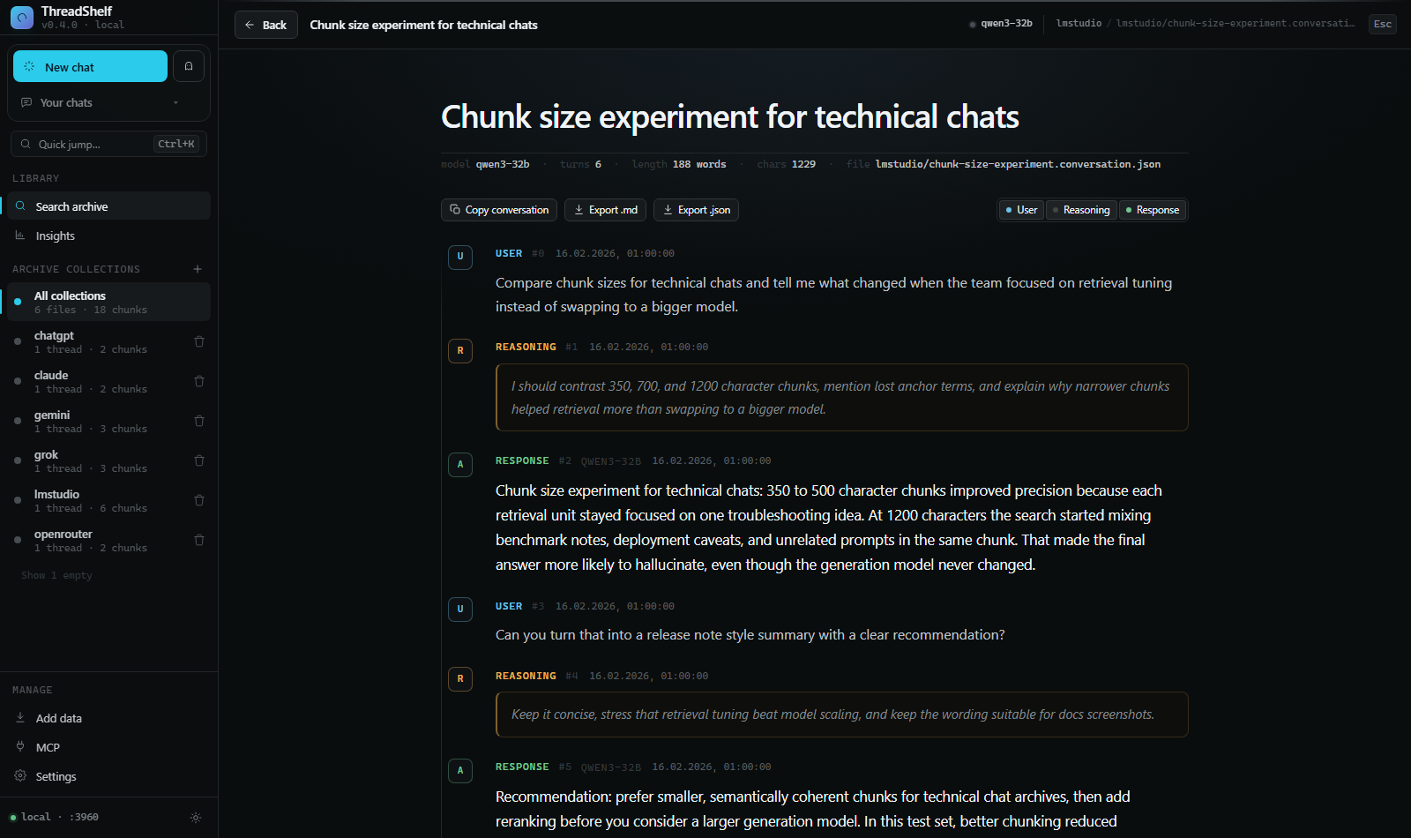This screenshot has height=838, width=1411.
Task: Toggle Response messages filter
Action: [1153, 210]
